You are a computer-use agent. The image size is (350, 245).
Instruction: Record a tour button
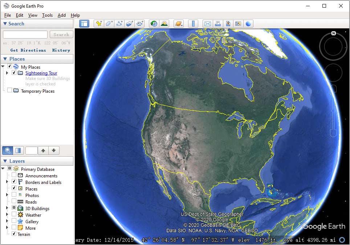coord(140,24)
